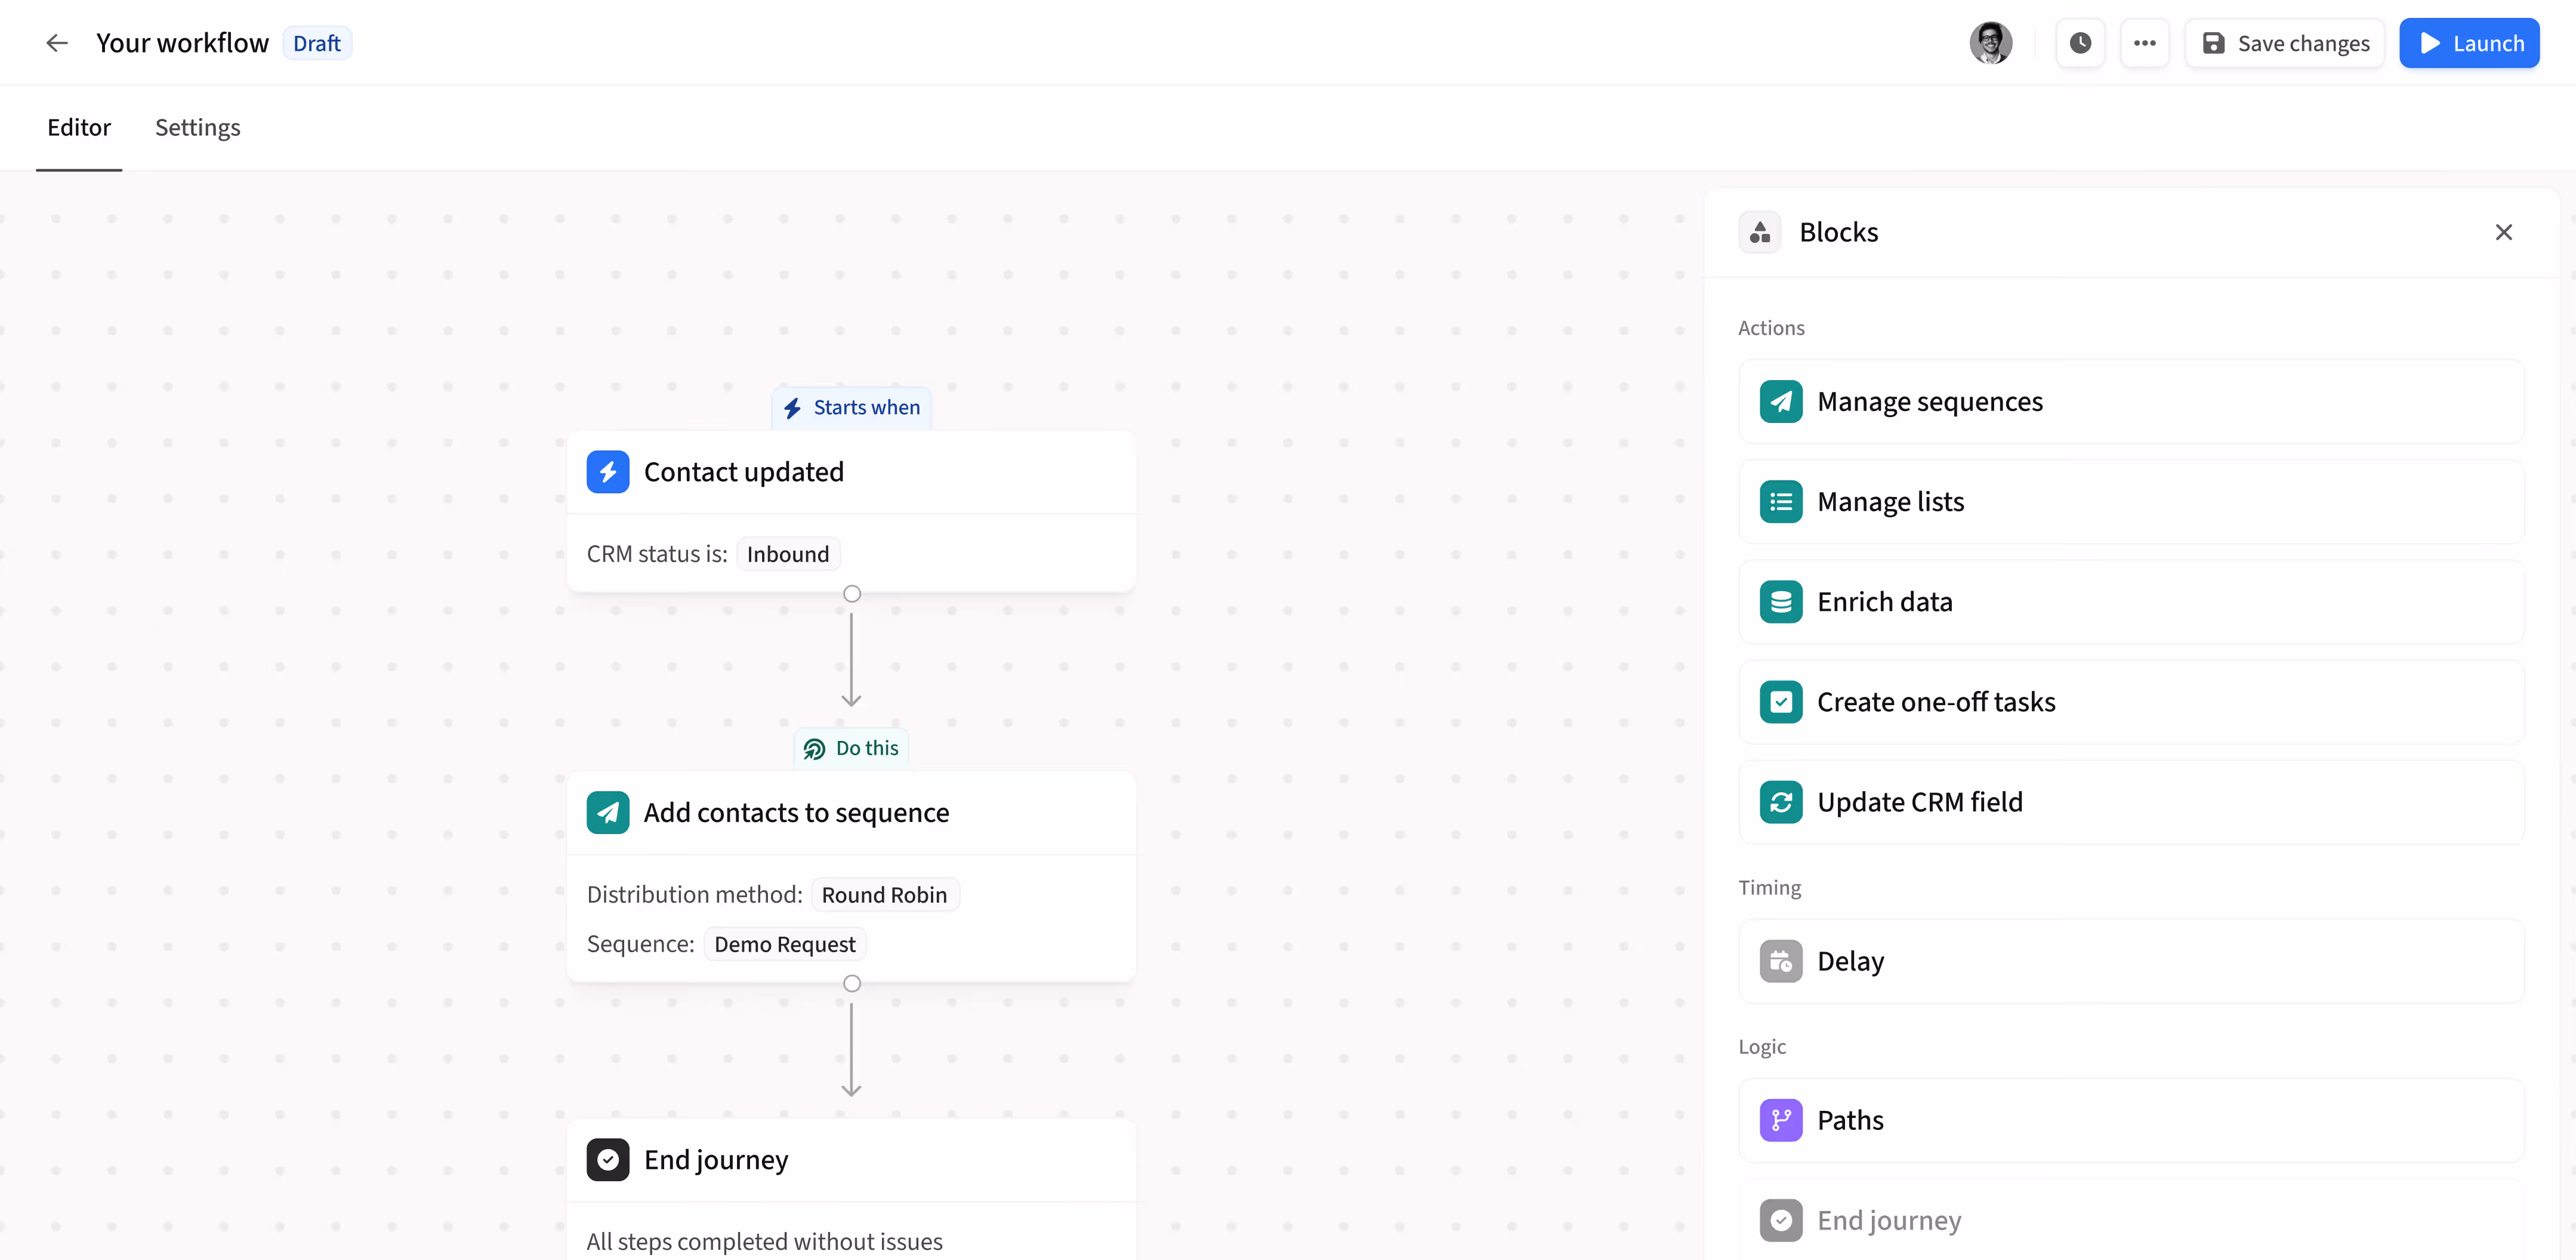Add the Create one-off tasks block
Image resolution: width=2576 pixels, height=1260 pixels.
coord(2130,701)
